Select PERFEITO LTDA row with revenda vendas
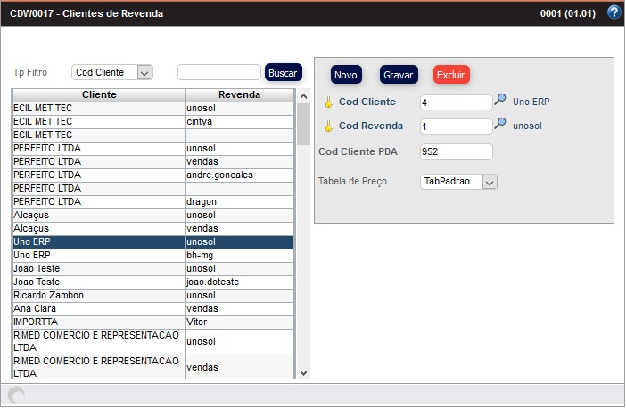 click(153, 161)
